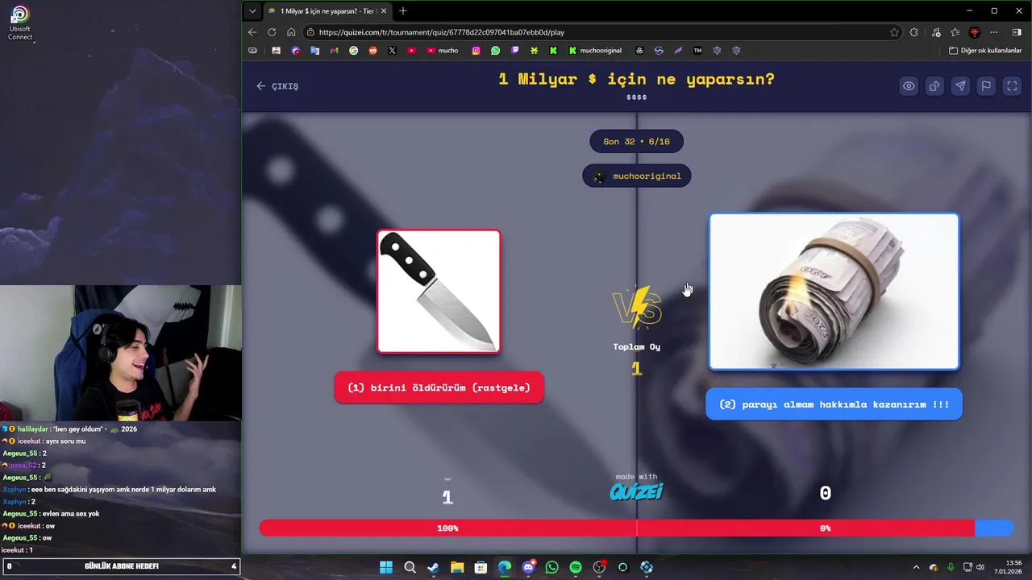Open the 'mucho' YouTube bookmark
This screenshot has height=580, width=1032.
[x=443, y=50]
